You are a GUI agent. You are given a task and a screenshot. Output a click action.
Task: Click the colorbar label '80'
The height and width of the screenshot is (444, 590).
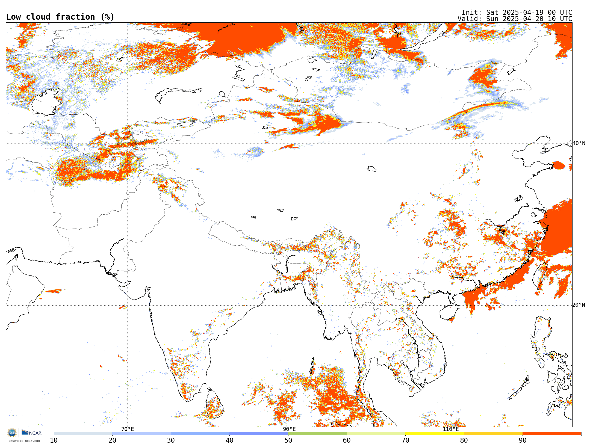tap(464, 440)
